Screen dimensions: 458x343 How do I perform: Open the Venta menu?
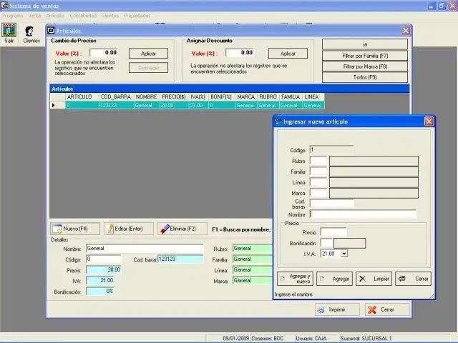[x=34, y=15]
